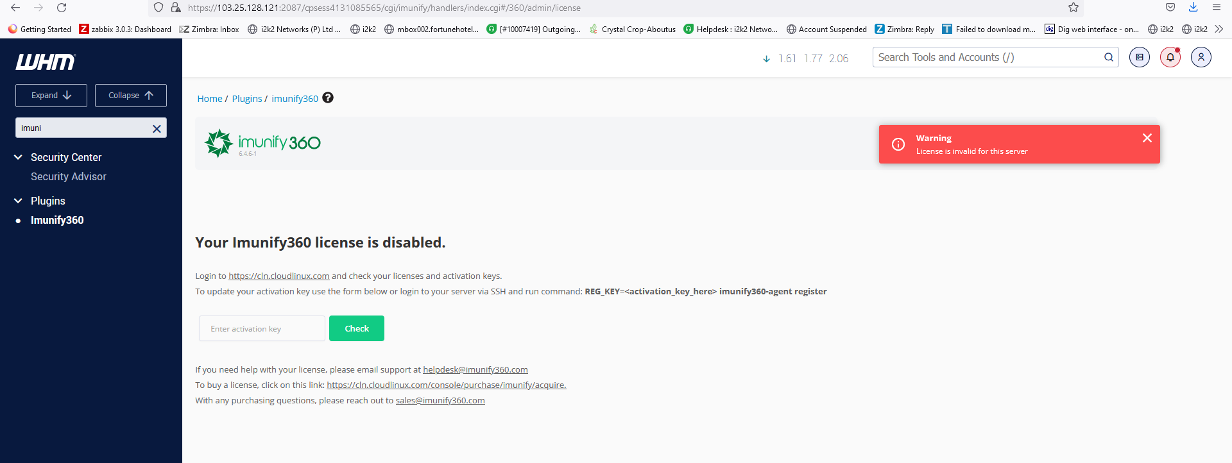Click the Imunify360 logo
The width and height of the screenshot is (1232, 463).
[262, 143]
